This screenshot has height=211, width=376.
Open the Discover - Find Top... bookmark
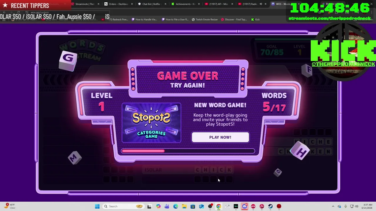coord(234,20)
